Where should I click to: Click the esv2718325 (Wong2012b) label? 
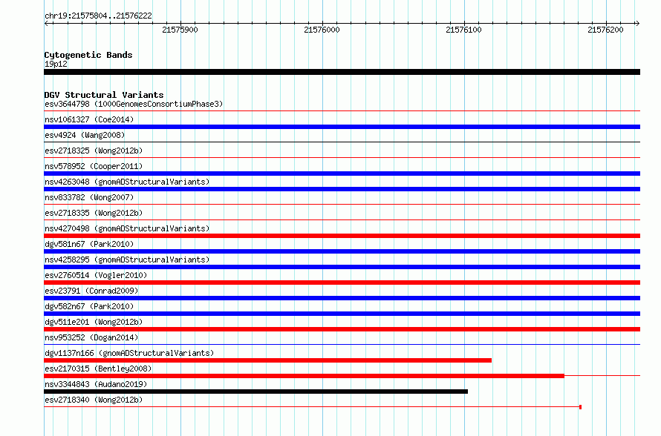point(94,151)
